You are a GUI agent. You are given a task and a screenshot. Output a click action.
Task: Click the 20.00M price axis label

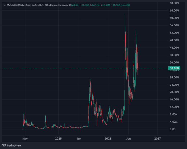pos(174,92)
